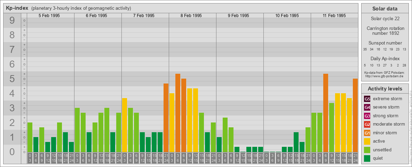Click daily Ap-index value 28
The image size is (412, 167).
404,65
